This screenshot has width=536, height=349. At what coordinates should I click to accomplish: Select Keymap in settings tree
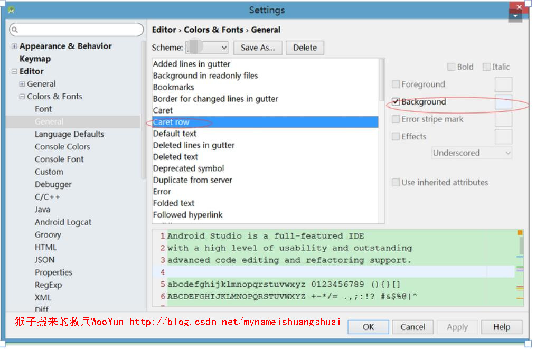point(35,59)
